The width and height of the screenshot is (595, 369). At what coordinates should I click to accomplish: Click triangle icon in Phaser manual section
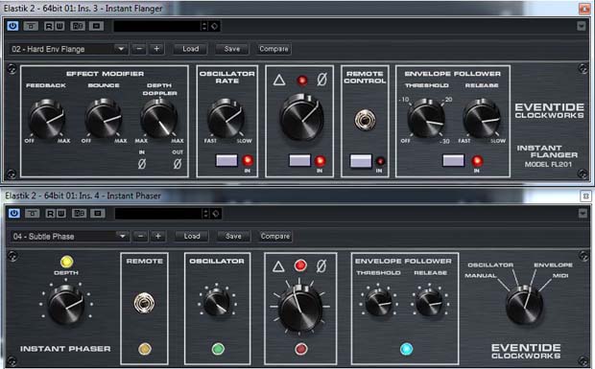(278, 266)
